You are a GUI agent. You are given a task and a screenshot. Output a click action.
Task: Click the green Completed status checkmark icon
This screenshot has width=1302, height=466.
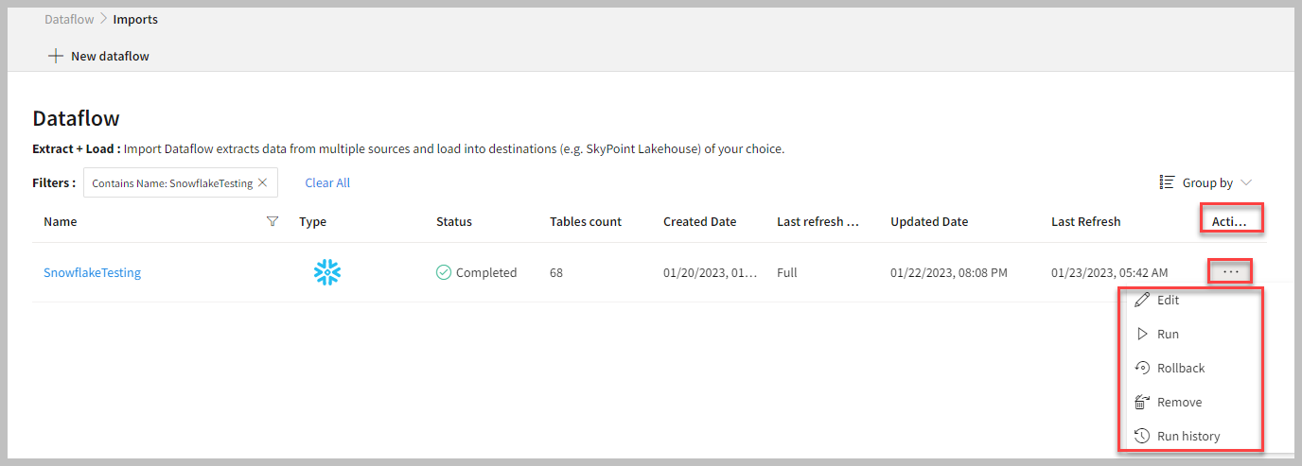pyautogui.click(x=444, y=272)
